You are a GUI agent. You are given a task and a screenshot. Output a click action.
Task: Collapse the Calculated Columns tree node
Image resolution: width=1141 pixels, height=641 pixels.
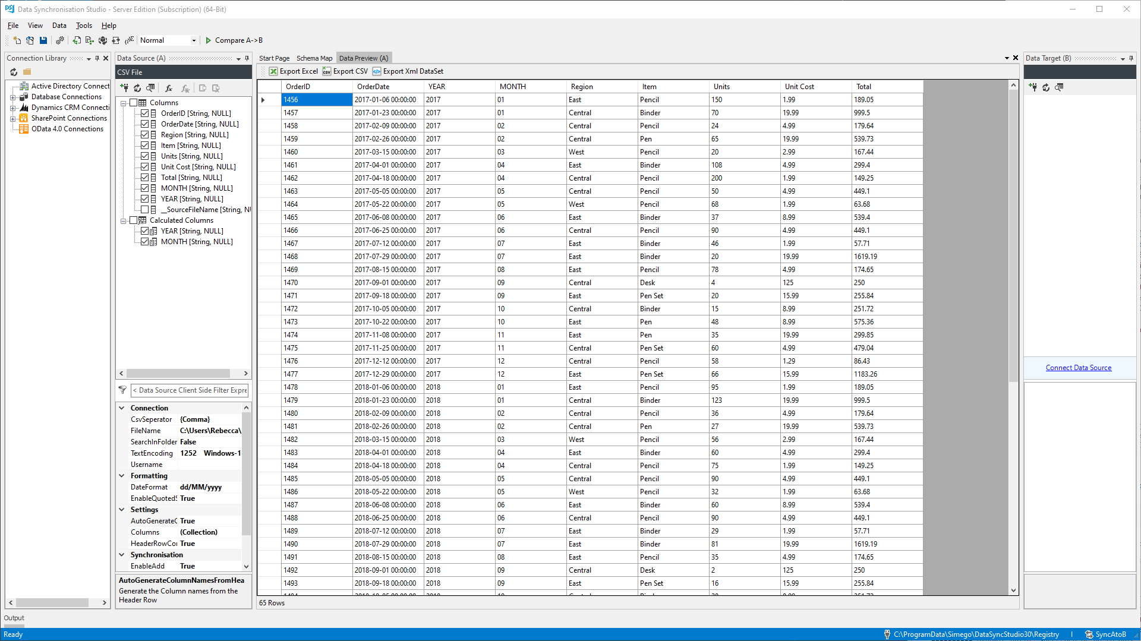(x=124, y=220)
